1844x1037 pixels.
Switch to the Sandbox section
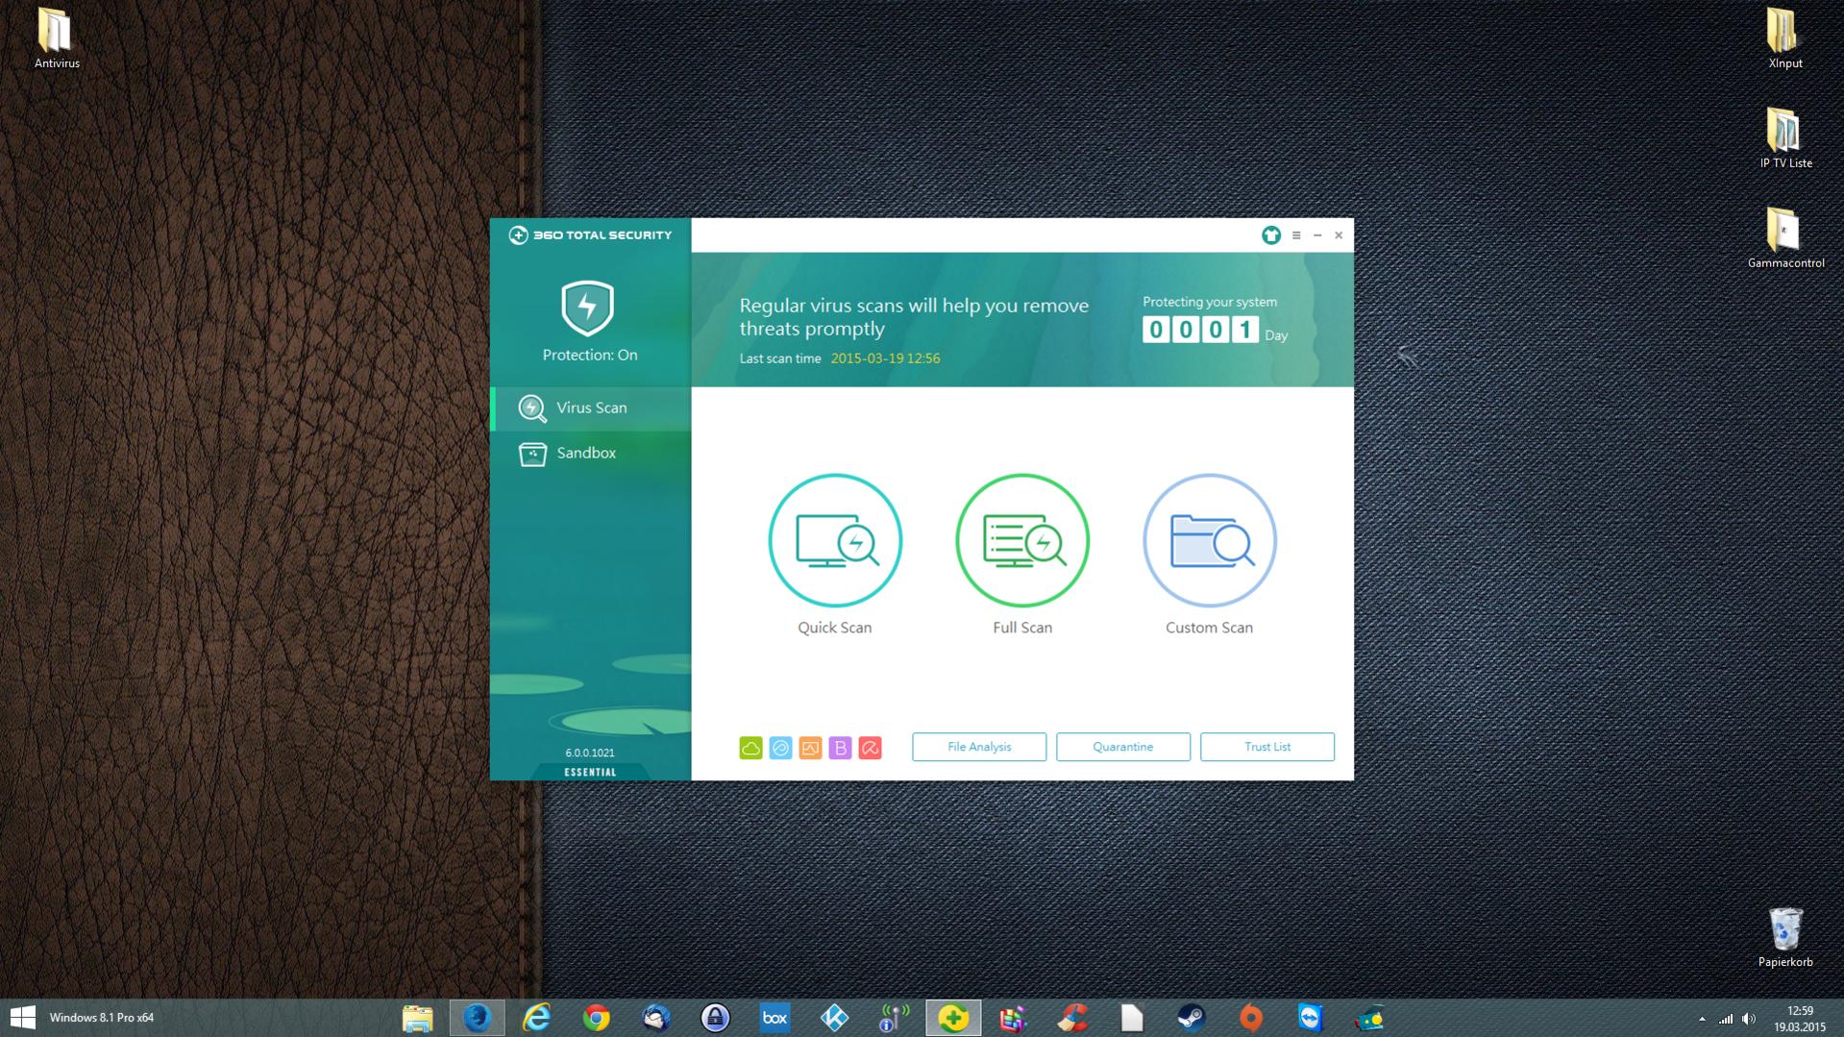click(590, 453)
